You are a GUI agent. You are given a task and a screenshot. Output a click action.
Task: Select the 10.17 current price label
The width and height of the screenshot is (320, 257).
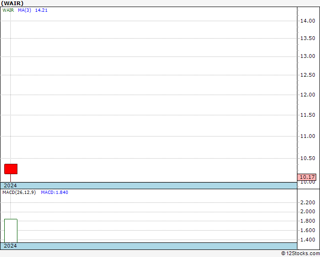pos(307,177)
